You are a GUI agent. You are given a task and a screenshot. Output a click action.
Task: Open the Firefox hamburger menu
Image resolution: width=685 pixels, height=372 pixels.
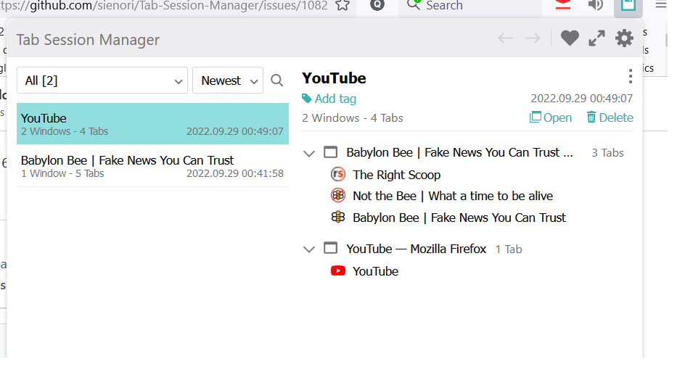point(660,5)
